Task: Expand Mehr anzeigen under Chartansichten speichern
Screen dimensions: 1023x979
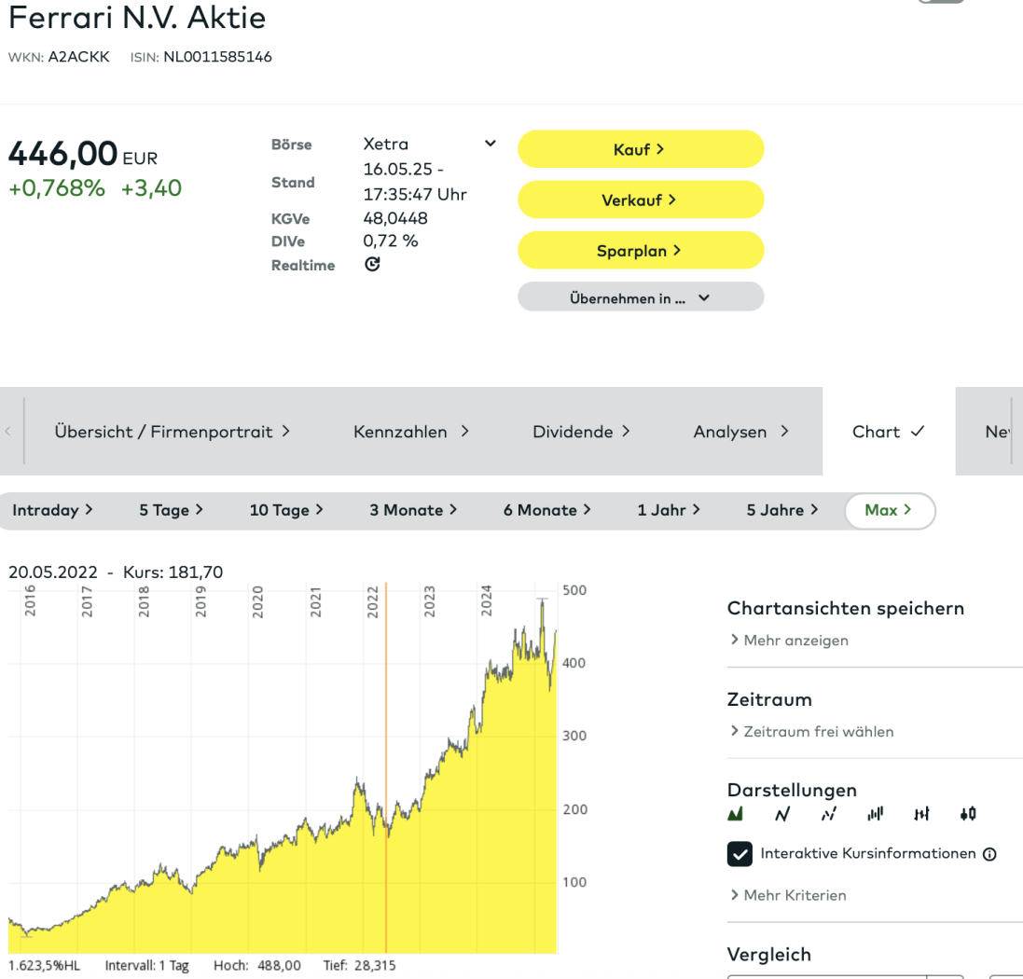Action: pos(790,641)
